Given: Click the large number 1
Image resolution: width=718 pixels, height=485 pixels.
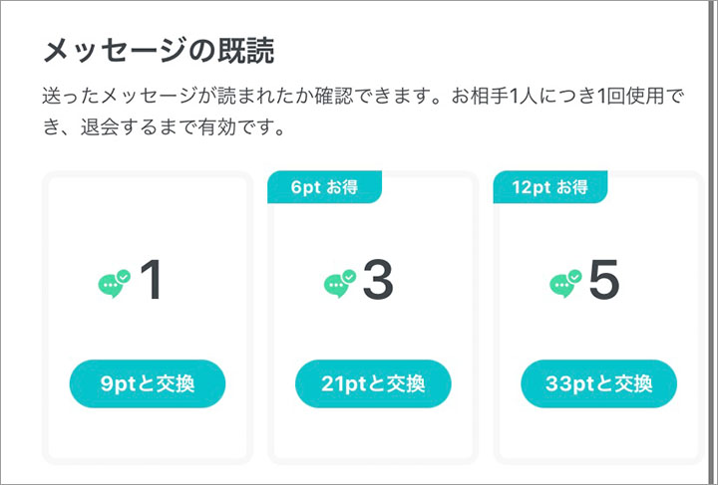Looking at the screenshot, I should click(x=152, y=279).
